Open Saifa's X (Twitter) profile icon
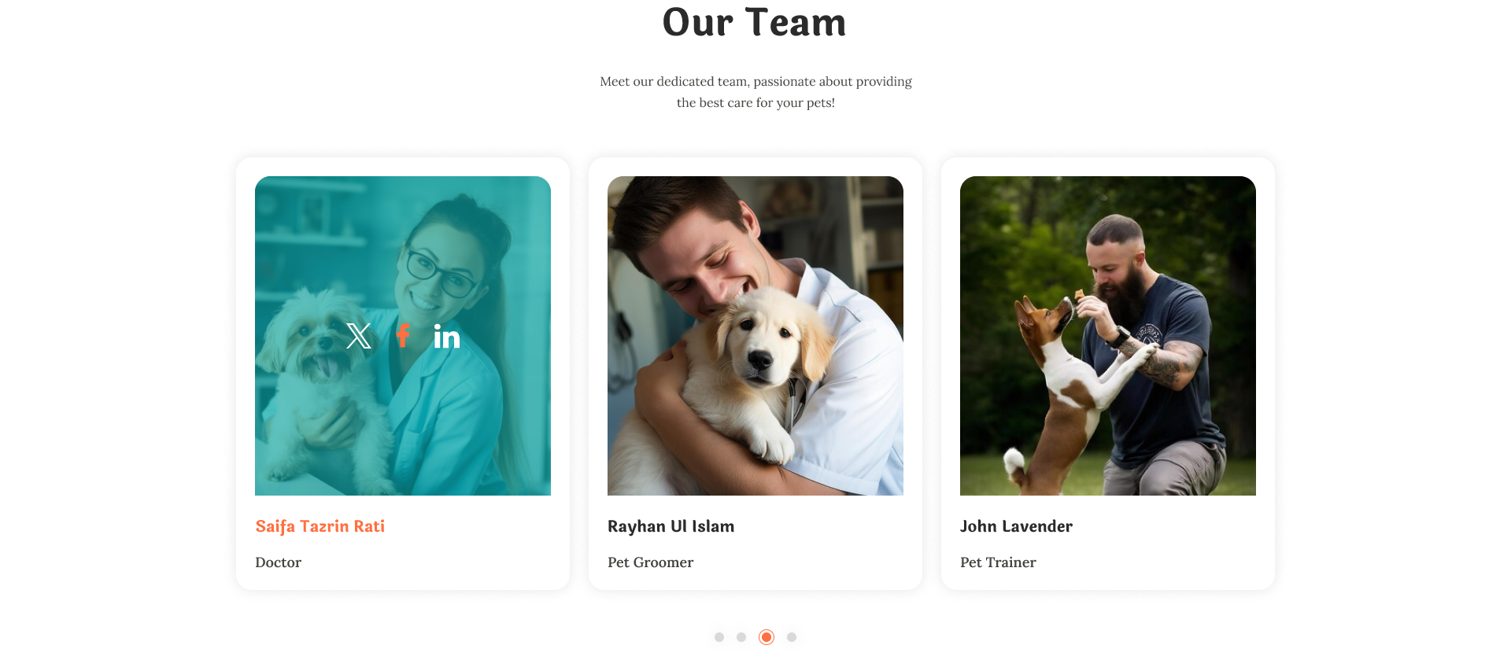 (x=359, y=336)
